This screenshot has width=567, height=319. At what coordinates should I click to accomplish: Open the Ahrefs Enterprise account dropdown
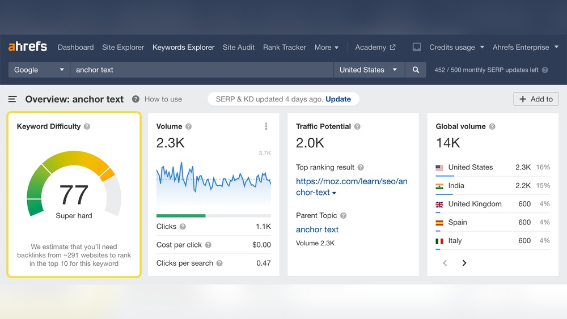[x=526, y=47]
